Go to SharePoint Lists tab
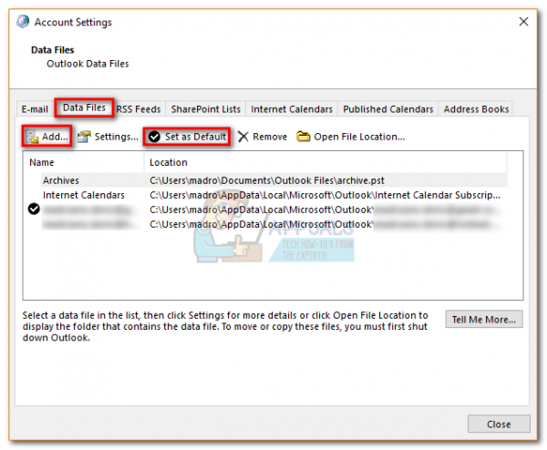 pos(206,109)
